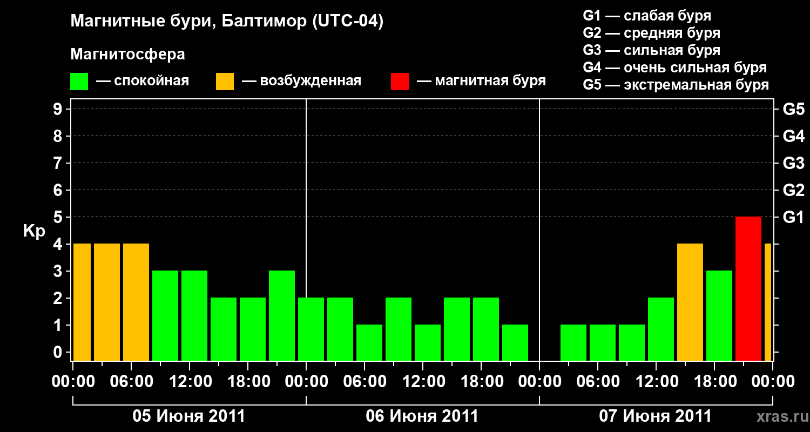
Task: Click the red магнитная буря legend swatch
Action: pyautogui.click(x=400, y=82)
